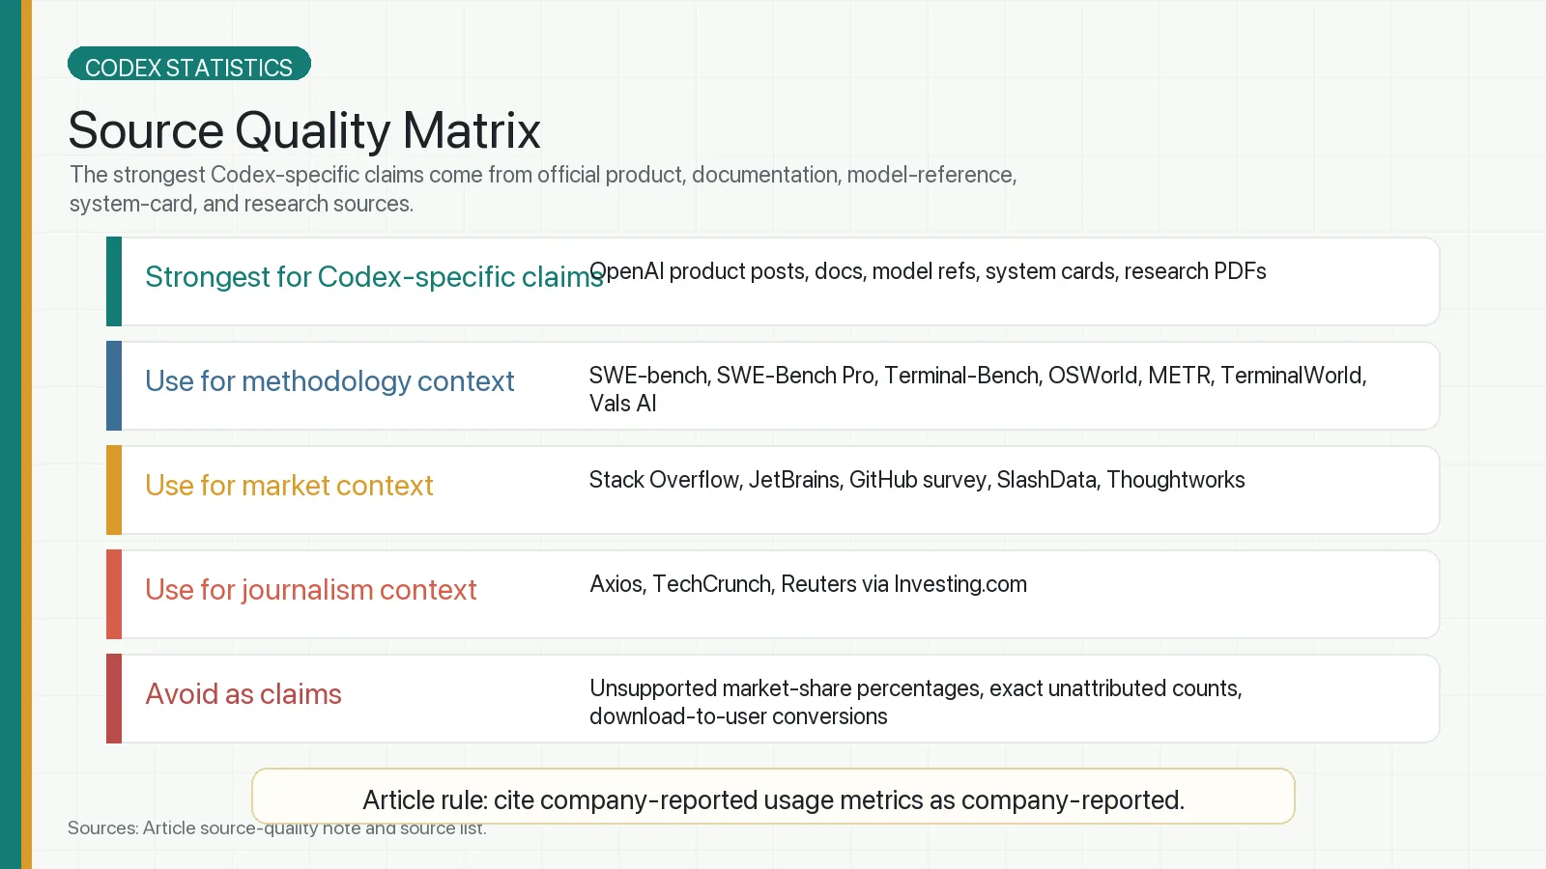Click the blue color bar of methodology row
This screenshot has width=1546, height=869.
pyautogui.click(x=114, y=385)
